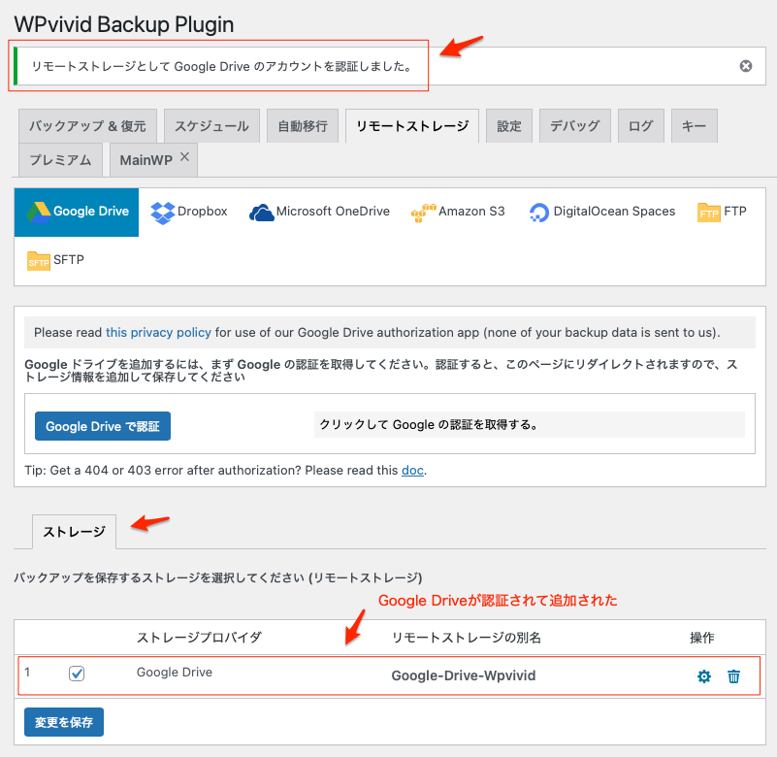
Task: Open the doc link for 404 errors
Action: [x=412, y=471]
